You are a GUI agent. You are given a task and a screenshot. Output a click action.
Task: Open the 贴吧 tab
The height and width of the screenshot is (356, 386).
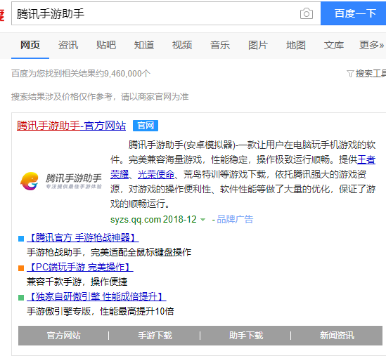point(106,45)
